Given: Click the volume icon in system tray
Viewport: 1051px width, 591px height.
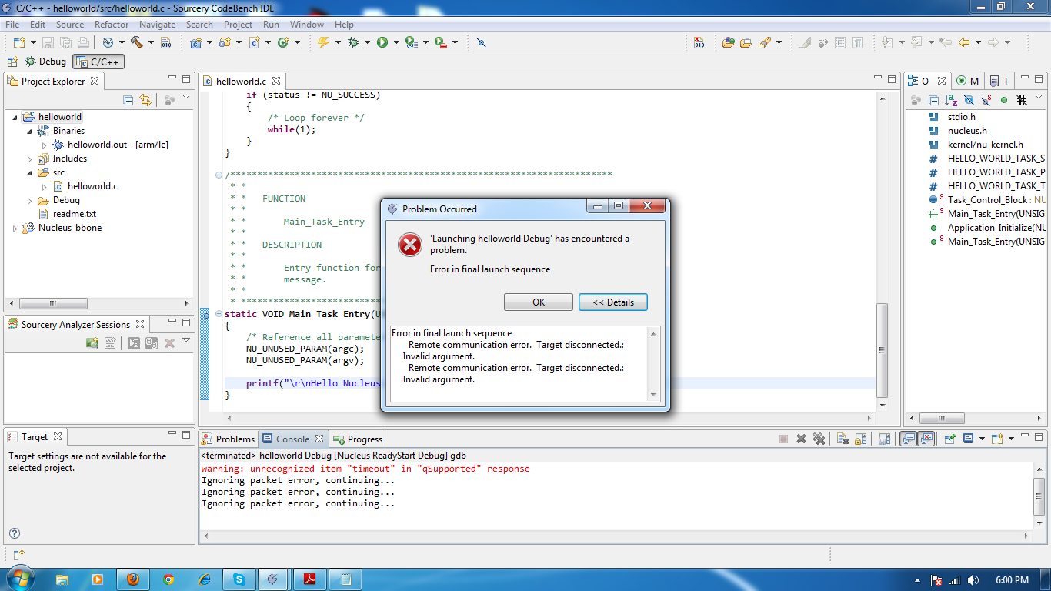Looking at the screenshot, I should pos(973,580).
